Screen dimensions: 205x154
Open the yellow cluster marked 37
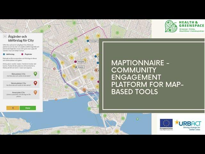coord(76,83)
